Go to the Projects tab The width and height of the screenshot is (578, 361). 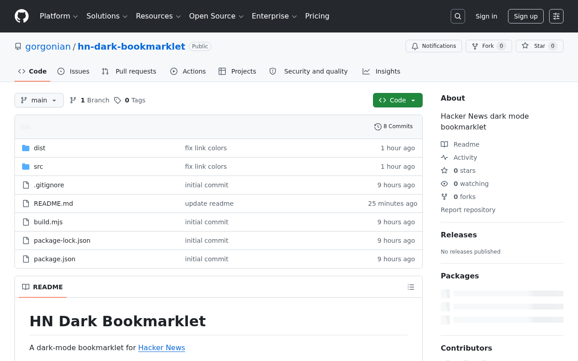(238, 71)
